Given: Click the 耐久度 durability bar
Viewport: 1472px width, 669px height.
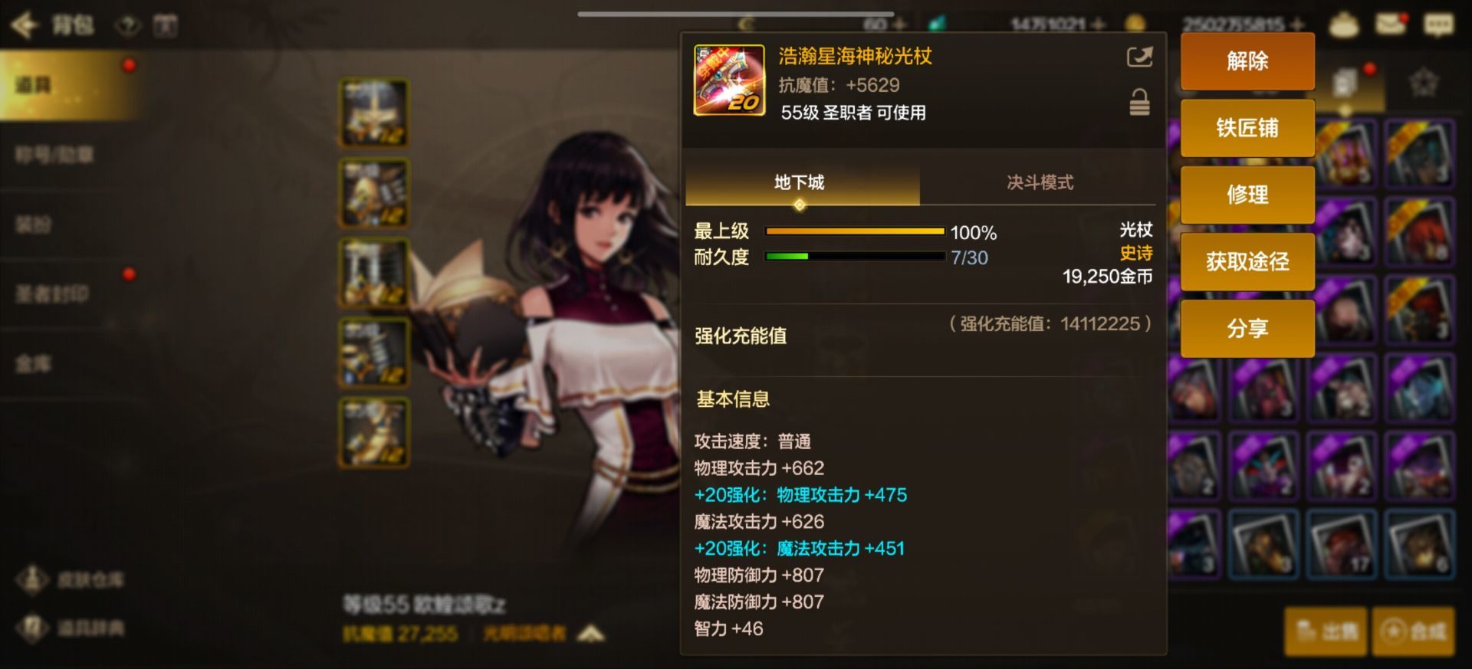Looking at the screenshot, I should (x=855, y=257).
